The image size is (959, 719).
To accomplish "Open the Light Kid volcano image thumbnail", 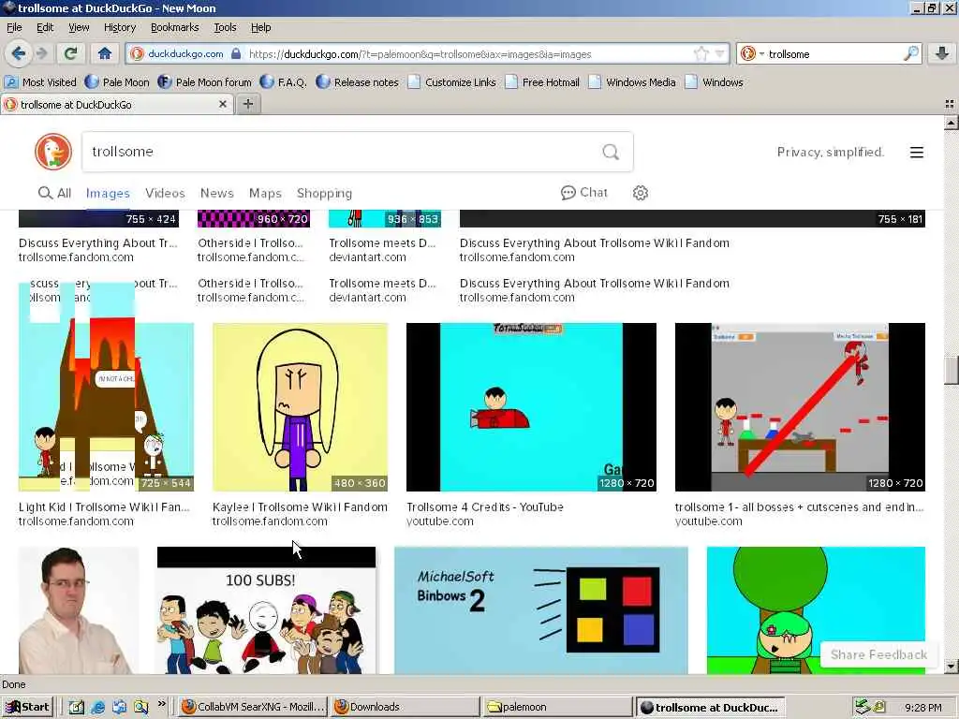I will pos(106,406).
